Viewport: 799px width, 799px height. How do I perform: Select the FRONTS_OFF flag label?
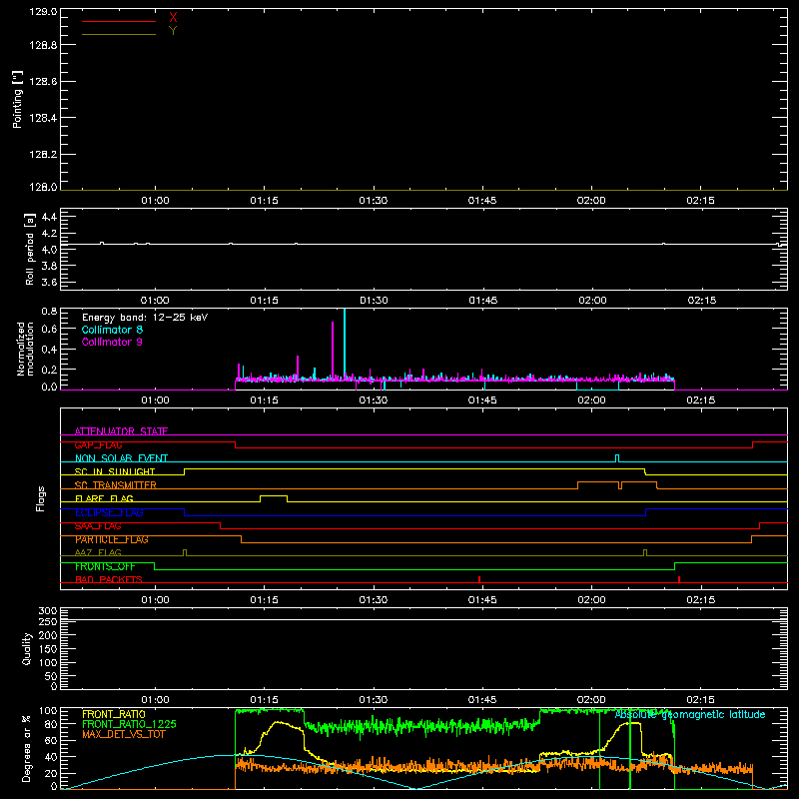click(105, 566)
